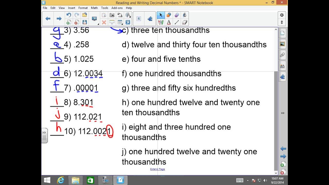Select the Pens tool

(x=161, y=22)
